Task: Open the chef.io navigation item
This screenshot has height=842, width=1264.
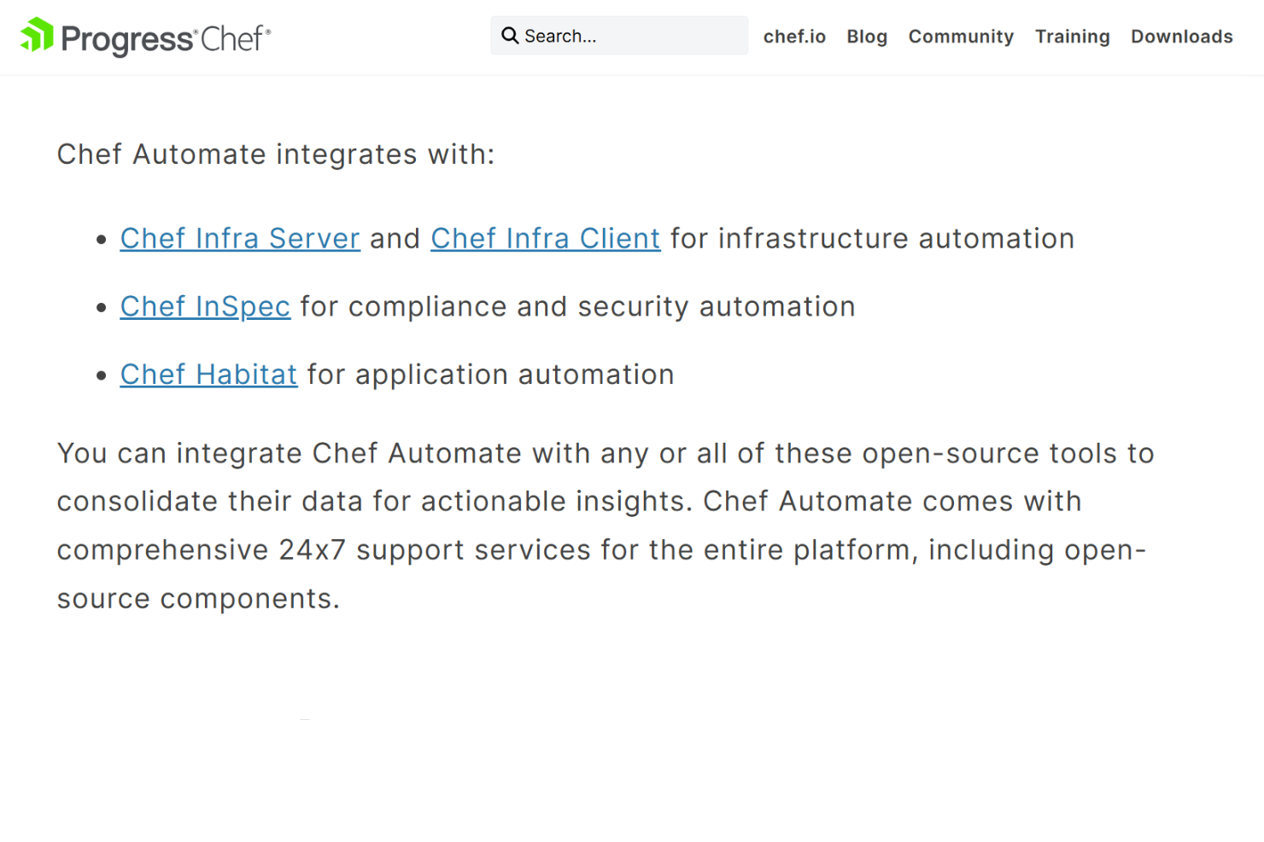Action: (793, 37)
